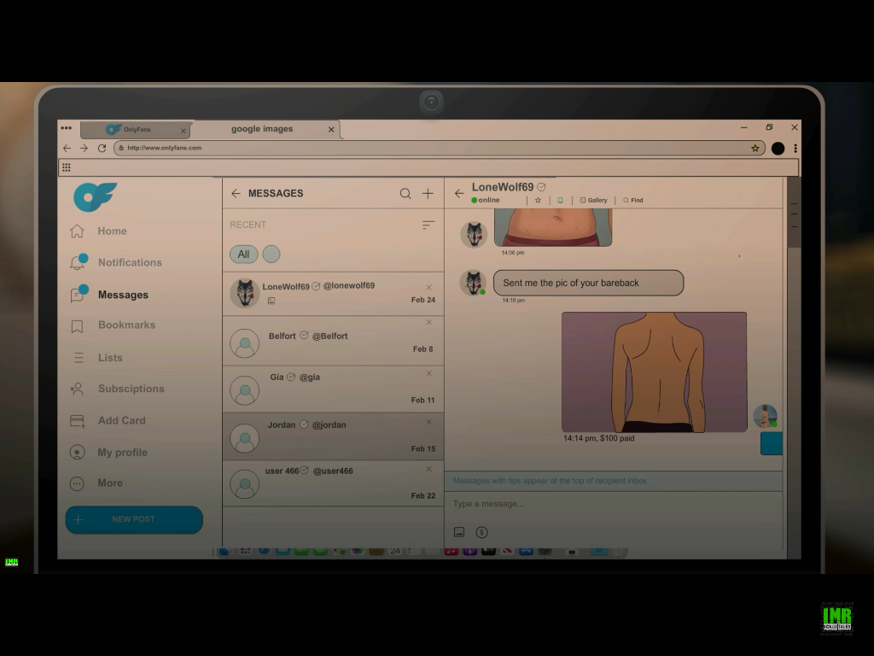Open the tab list dots menu
Viewport: 874px width, 656px height.
pos(67,128)
